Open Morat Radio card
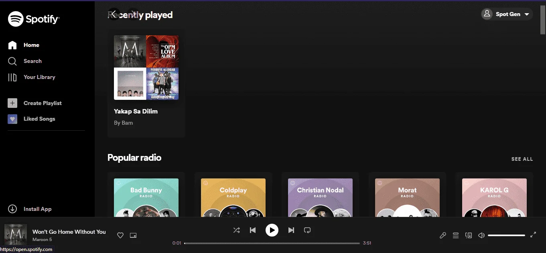This screenshot has width=546, height=253. tap(407, 195)
